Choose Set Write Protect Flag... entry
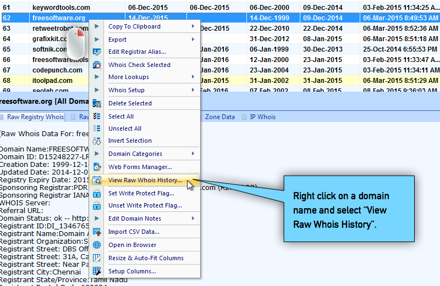440x286 pixels. (x=141, y=193)
